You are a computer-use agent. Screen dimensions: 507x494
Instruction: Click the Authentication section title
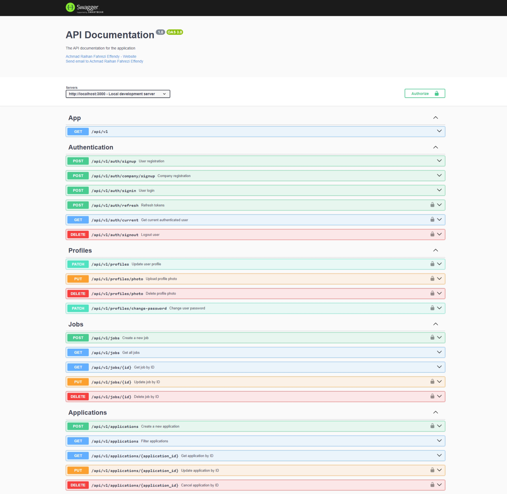91,147
